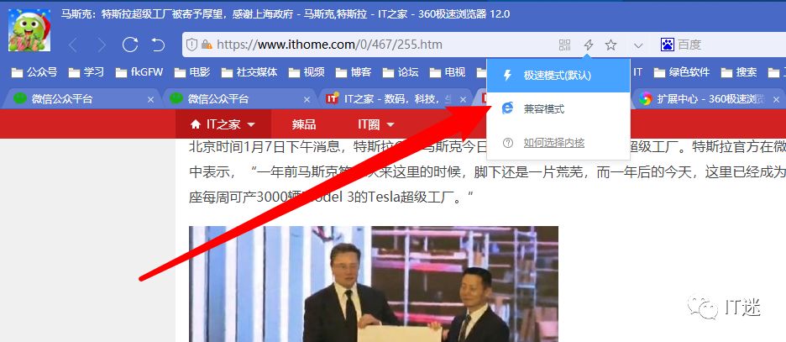Open the 视频 bookmark folder

point(307,72)
